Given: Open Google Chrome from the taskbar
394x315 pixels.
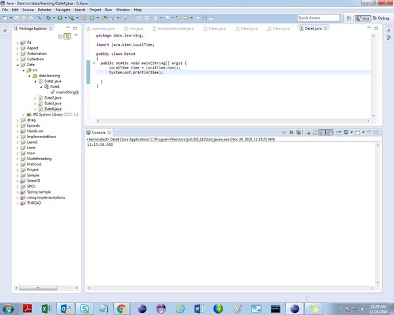Looking at the screenshot, I should pos(121,308).
